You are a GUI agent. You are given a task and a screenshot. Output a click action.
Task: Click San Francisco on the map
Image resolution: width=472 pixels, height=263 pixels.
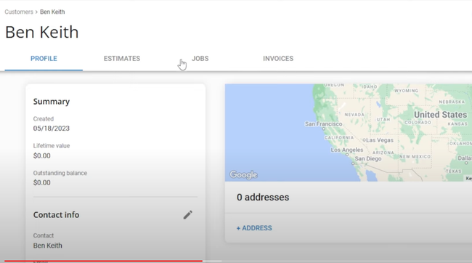click(324, 124)
